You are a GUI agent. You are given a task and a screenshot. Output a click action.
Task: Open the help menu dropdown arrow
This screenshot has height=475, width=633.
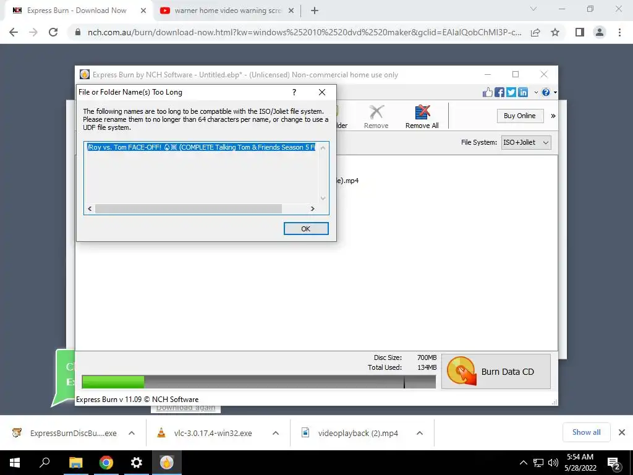[556, 93]
